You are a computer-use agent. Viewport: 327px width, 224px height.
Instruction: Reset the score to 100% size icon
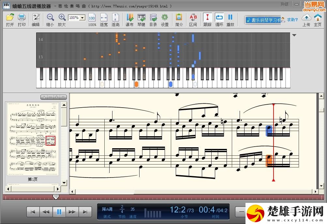(92, 20)
